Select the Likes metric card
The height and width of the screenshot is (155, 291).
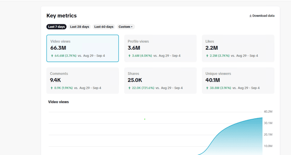click(238, 48)
